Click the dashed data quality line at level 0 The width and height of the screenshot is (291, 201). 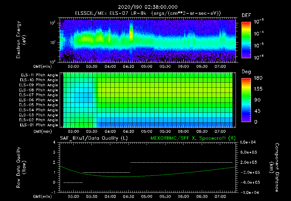(x=73, y=183)
